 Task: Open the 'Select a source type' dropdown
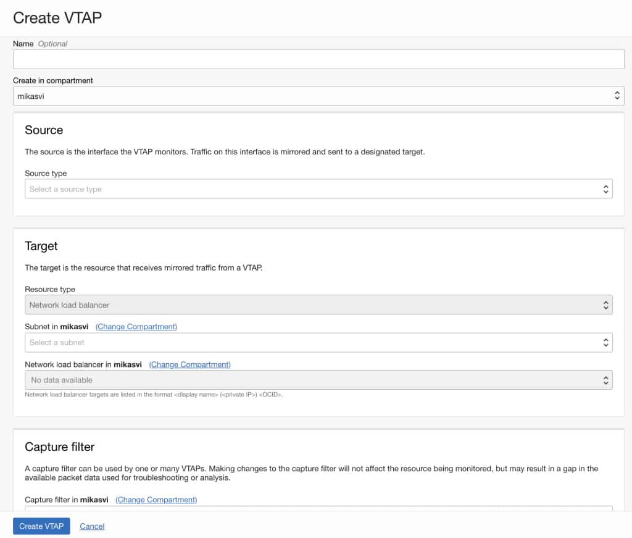(x=309, y=188)
